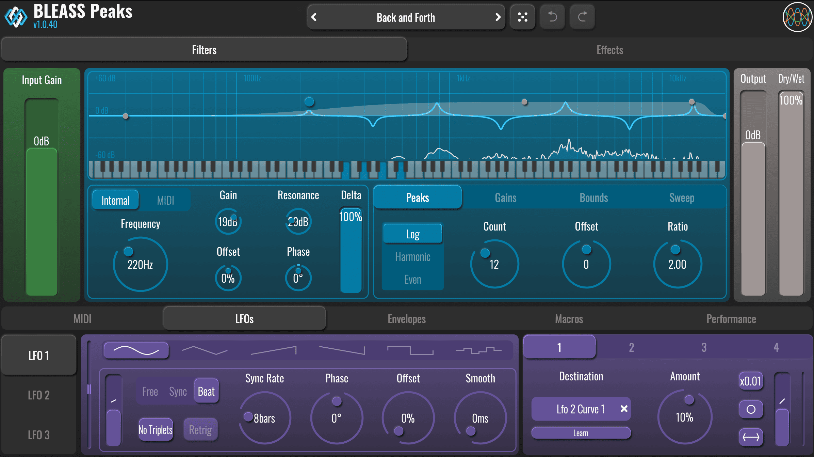Choose the square wave LFO shape
814x457 pixels.
(410, 350)
